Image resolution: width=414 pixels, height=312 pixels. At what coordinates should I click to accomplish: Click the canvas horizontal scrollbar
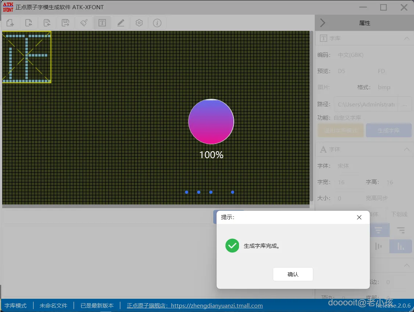pos(156,206)
